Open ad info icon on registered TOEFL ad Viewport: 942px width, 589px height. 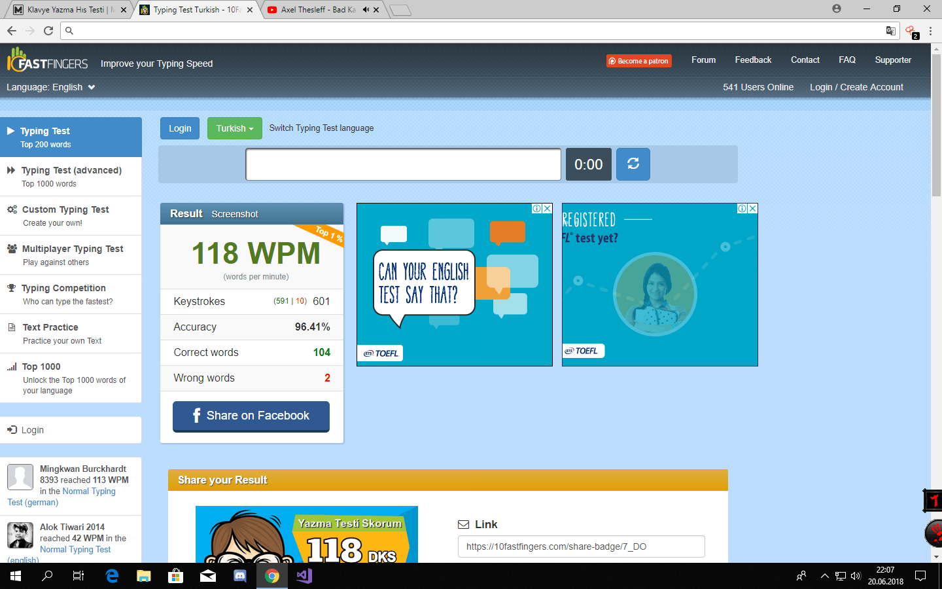click(x=742, y=208)
